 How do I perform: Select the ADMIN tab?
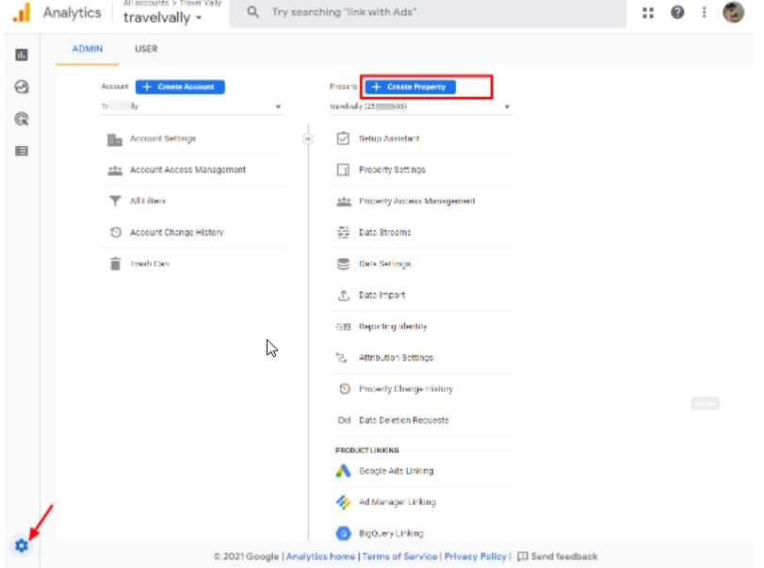(x=88, y=49)
